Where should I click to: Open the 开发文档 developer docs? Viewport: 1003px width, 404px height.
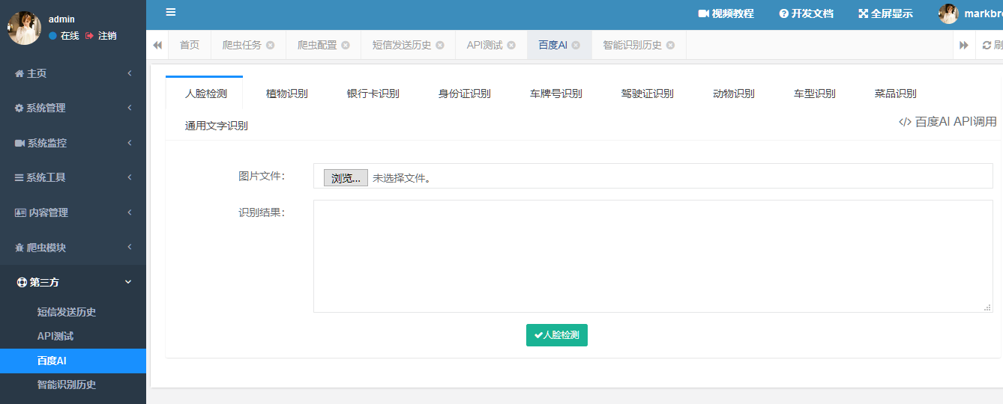pos(806,13)
